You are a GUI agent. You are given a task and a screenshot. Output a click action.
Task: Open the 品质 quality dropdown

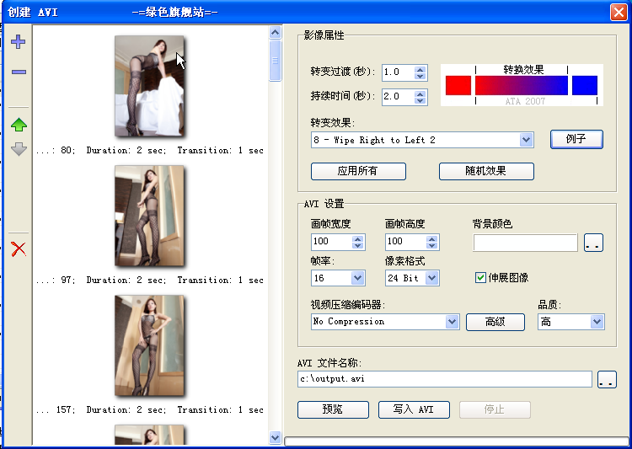pyautogui.click(x=597, y=322)
